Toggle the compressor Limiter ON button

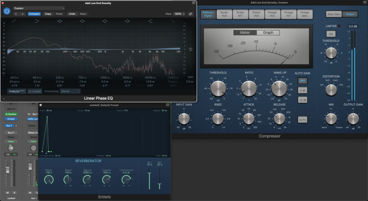click(330, 34)
